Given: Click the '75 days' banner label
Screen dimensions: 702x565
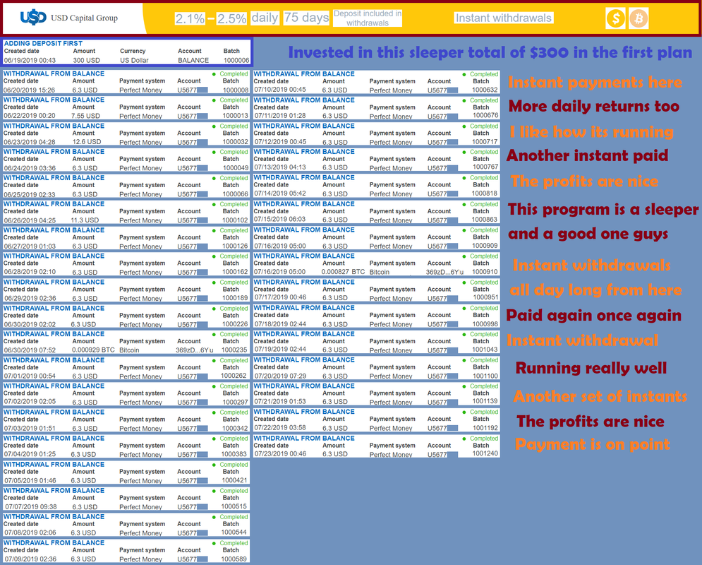Looking at the screenshot, I should [307, 18].
